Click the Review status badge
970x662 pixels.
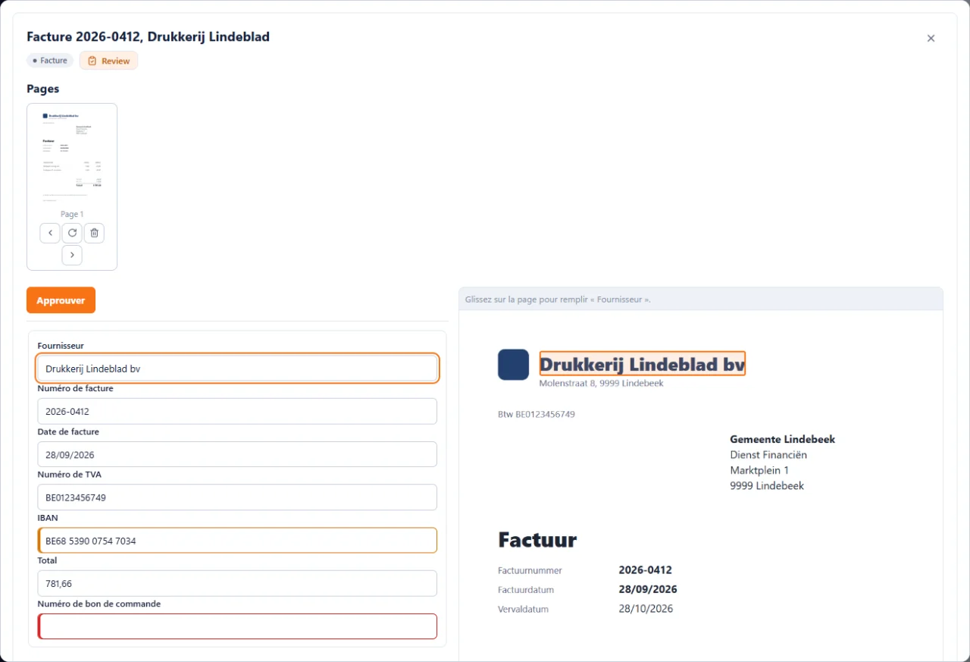[108, 61]
